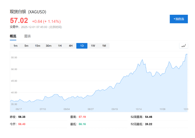The image size is (195, 138).
Task: Select the 1m timeframe
Action: point(16,46)
